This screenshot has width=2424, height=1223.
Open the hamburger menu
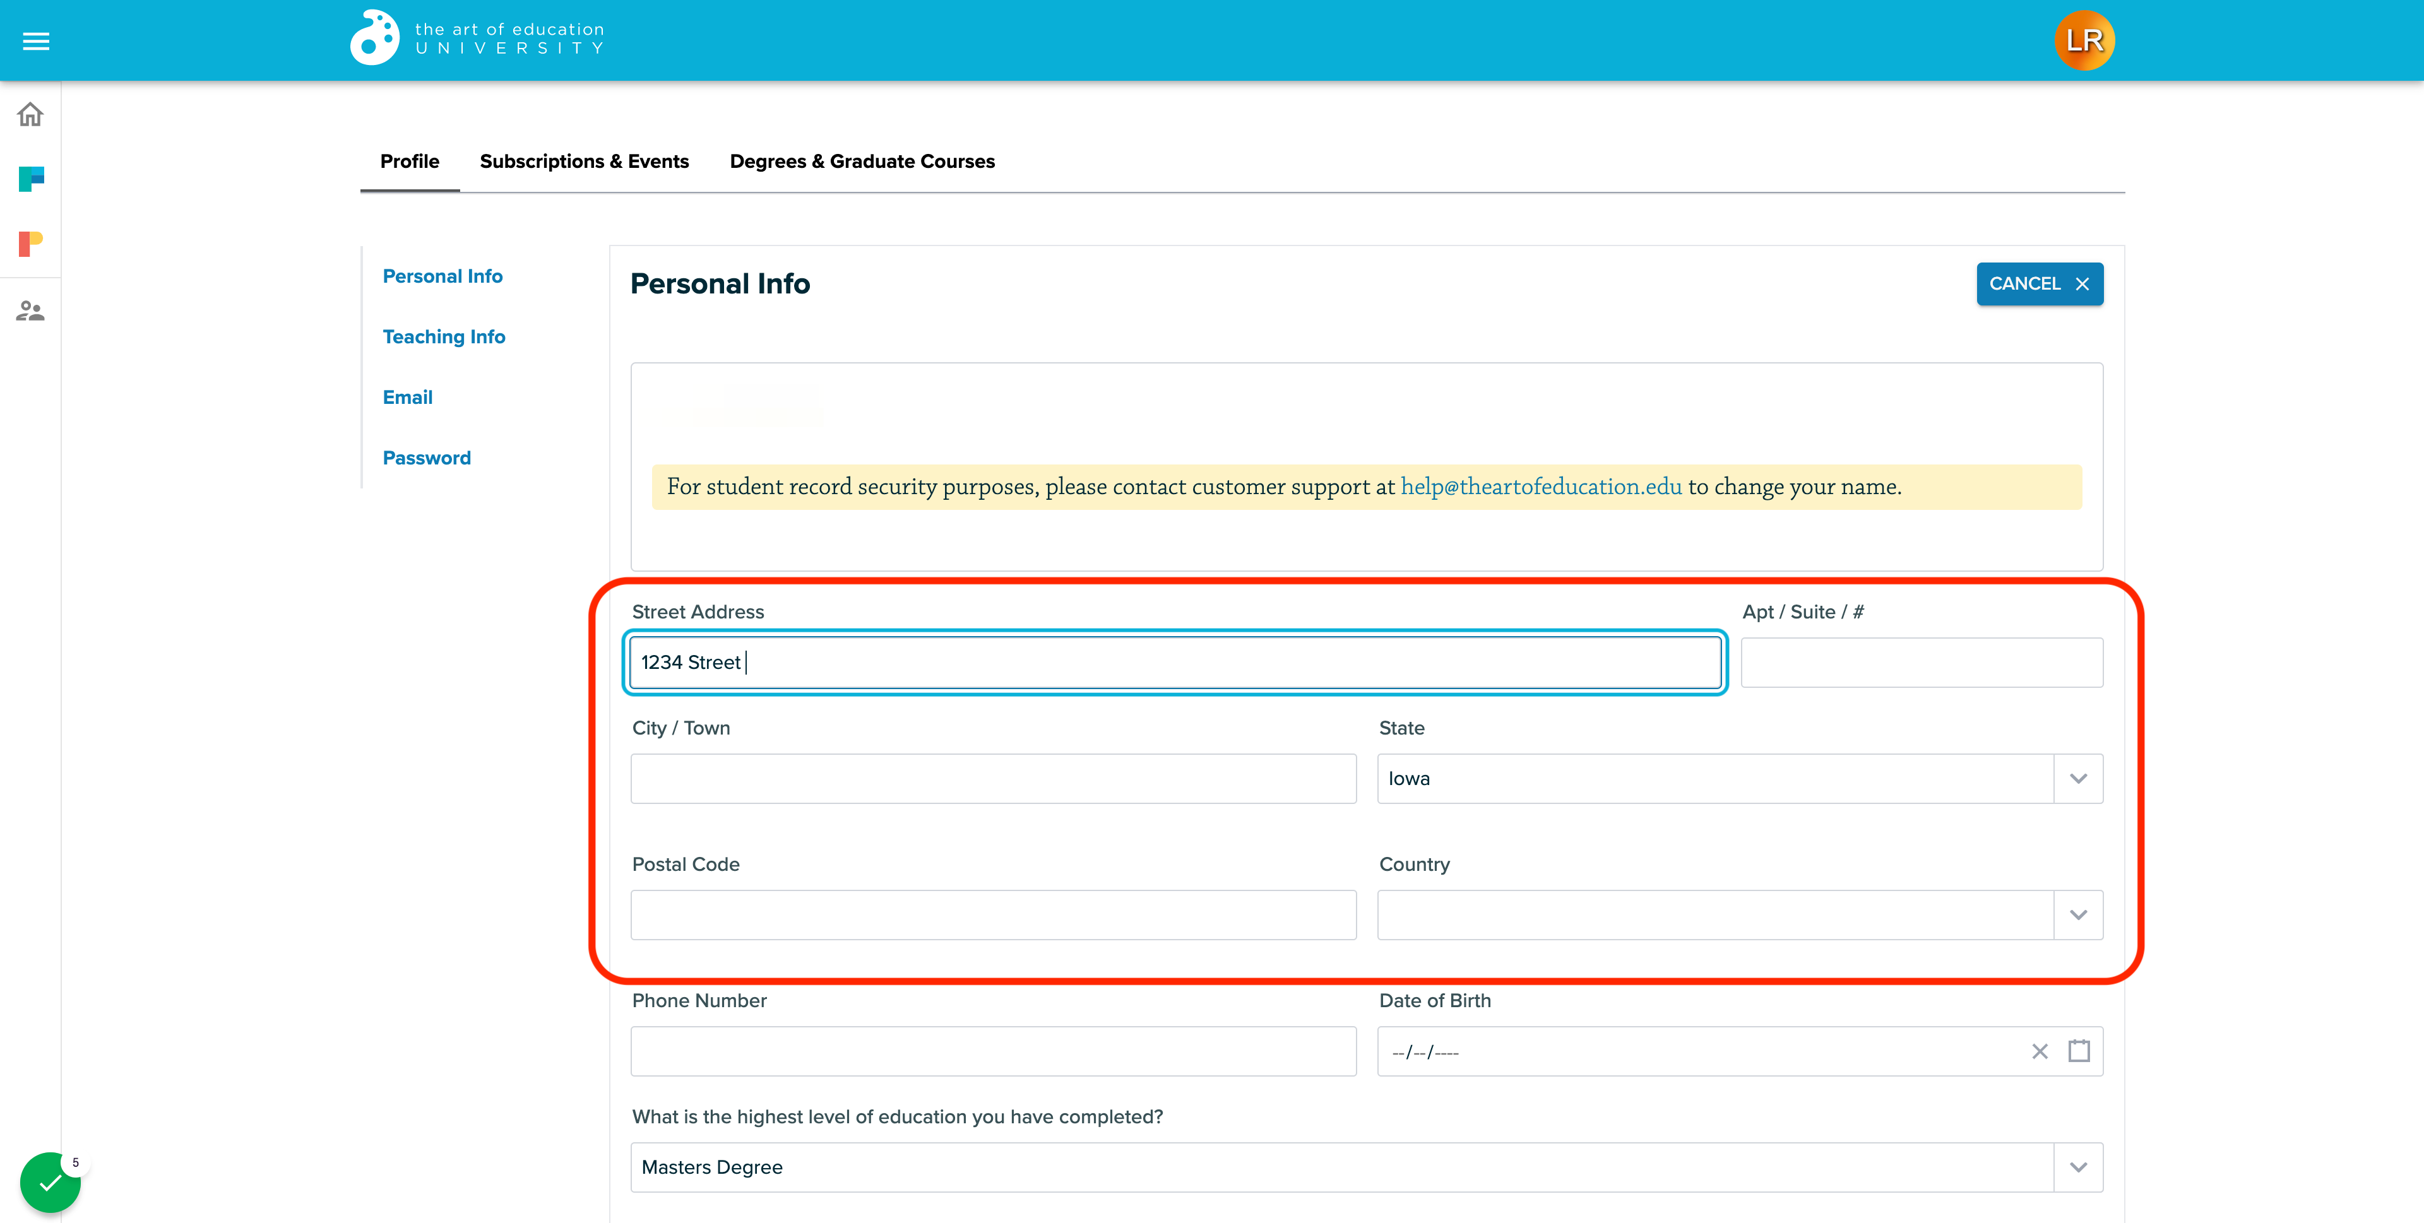[36, 42]
